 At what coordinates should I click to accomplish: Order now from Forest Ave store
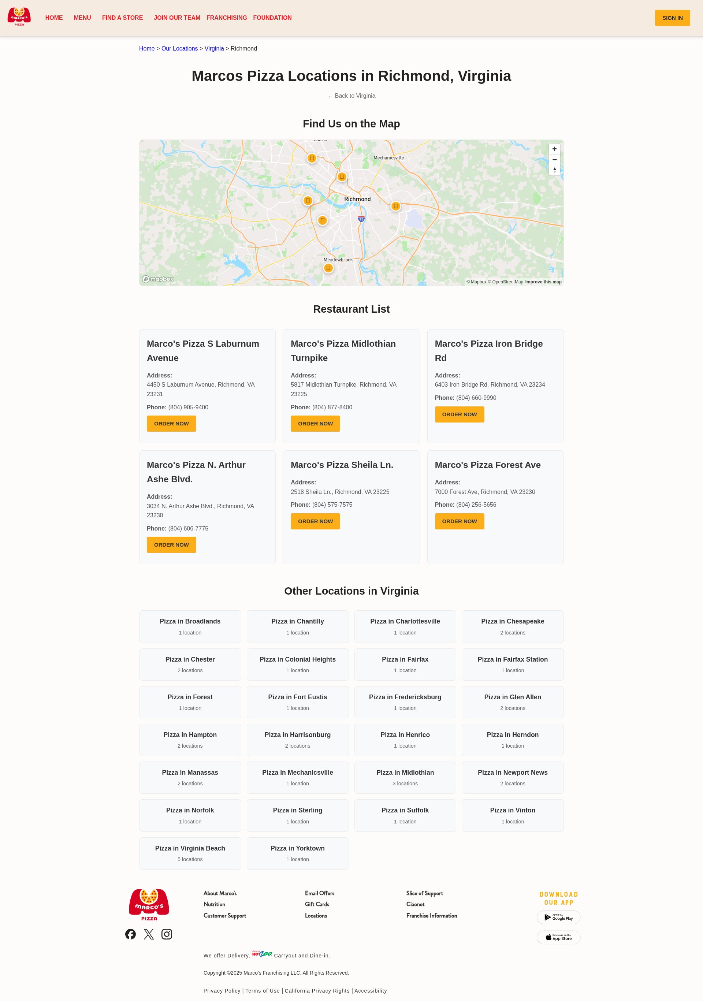pos(459,521)
